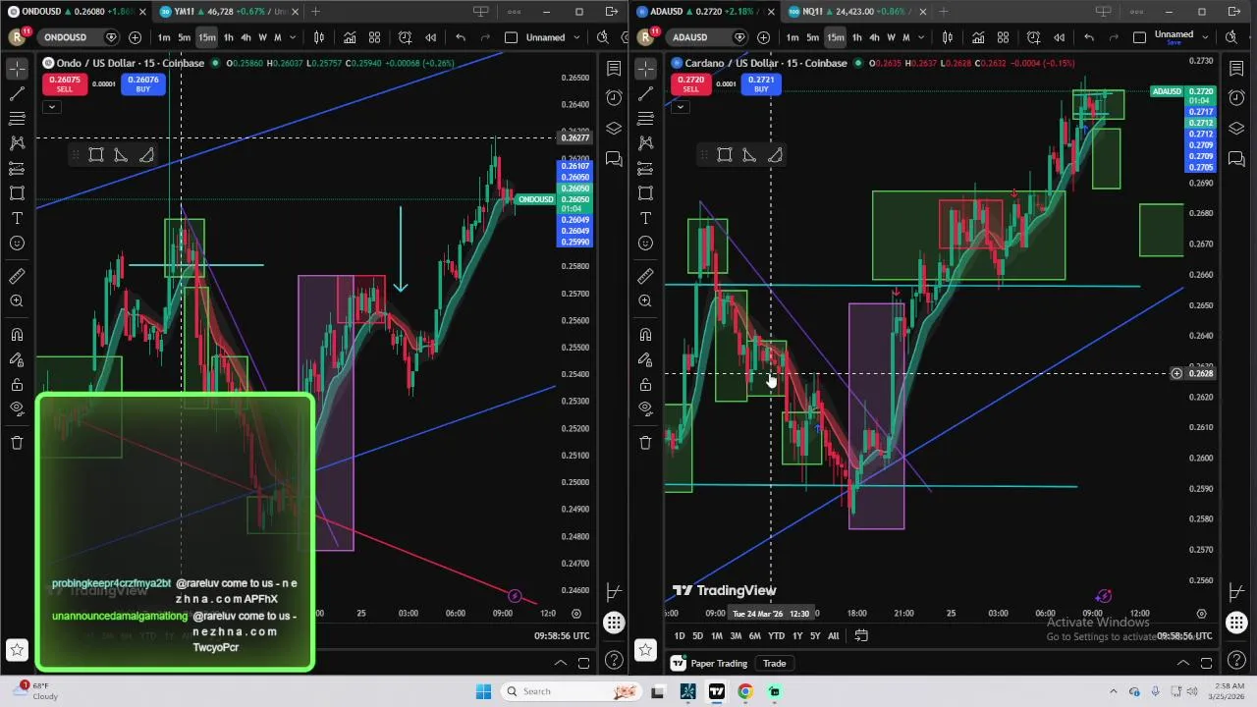Click the 0.26075 SELL button on ONDOUSD
The image size is (1257, 707).
pyautogui.click(x=64, y=84)
